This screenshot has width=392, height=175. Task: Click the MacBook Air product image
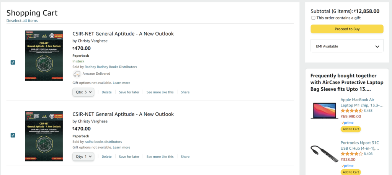324,111
